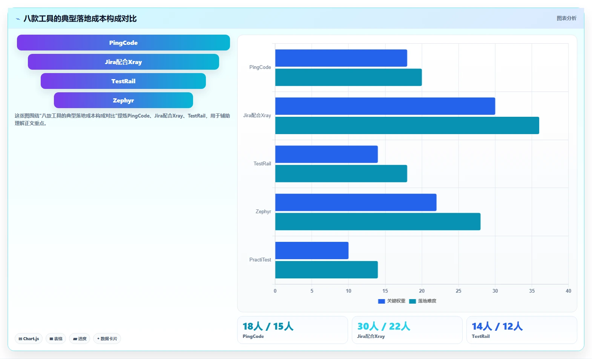The image size is (592, 359).
Task: Click the 35 tick on the horizontal axis
Action: 532,291
